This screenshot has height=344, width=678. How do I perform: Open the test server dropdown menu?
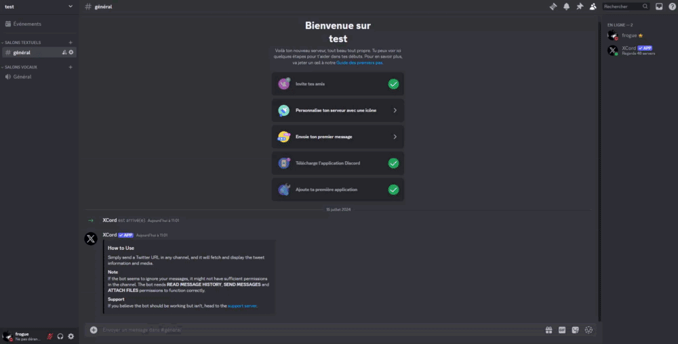pyautogui.click(x=39, y=6)
